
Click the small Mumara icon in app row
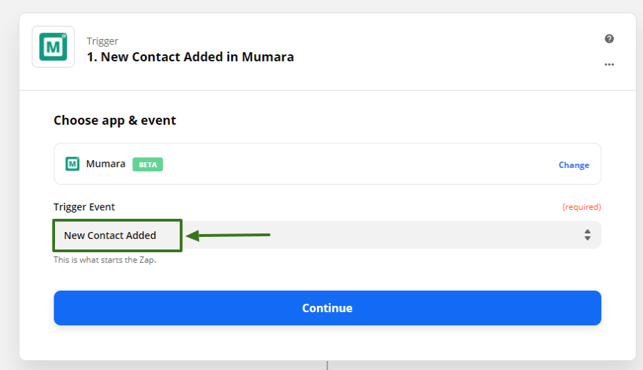pos(72,164)
